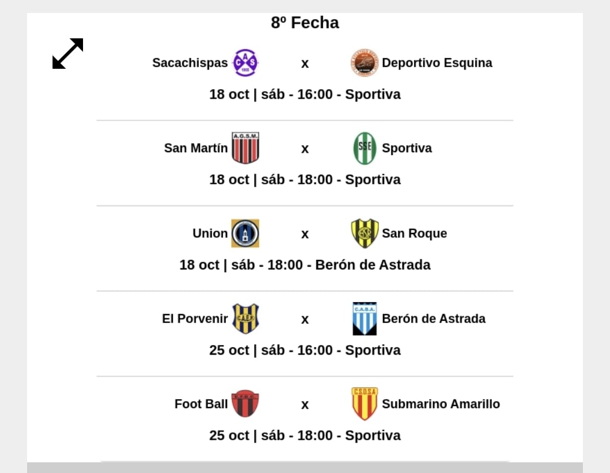Click the Deportivo Esquina team name

coord(437,63)
